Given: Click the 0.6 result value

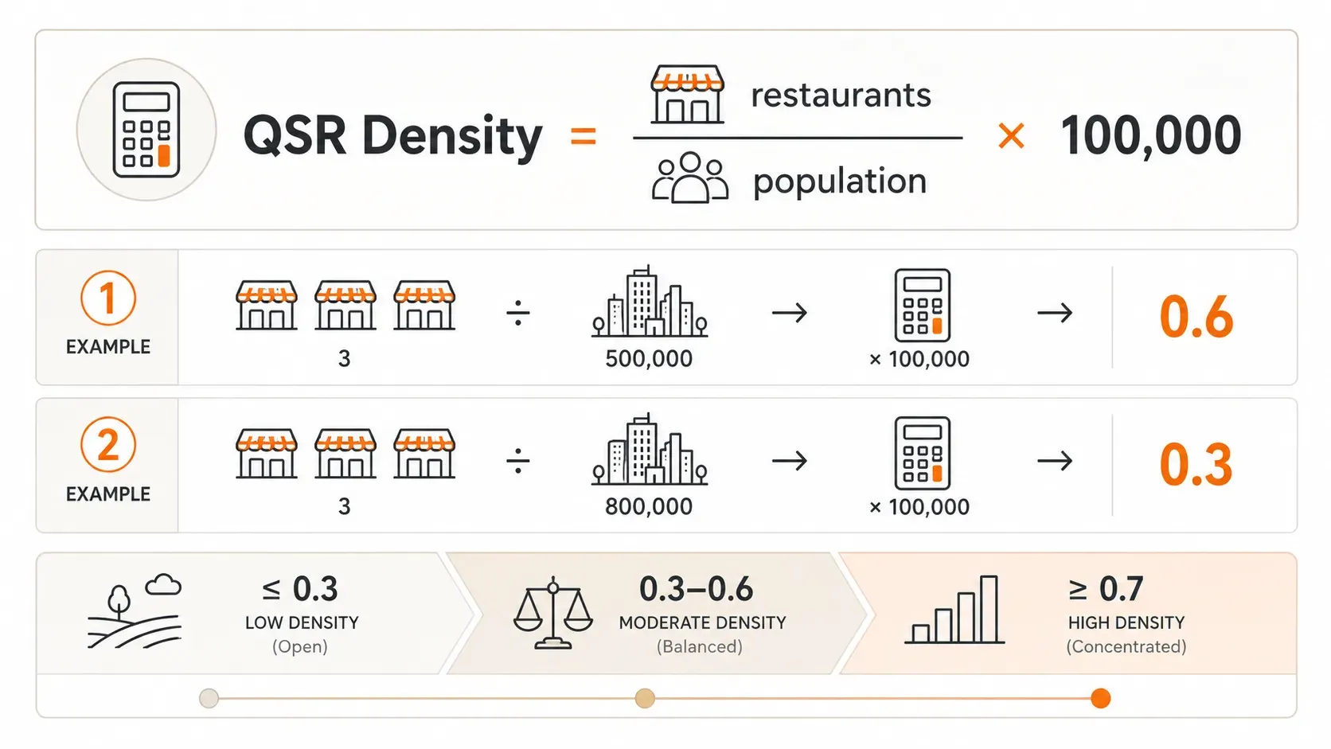Looking at the screenshot, I should 1196,317.
